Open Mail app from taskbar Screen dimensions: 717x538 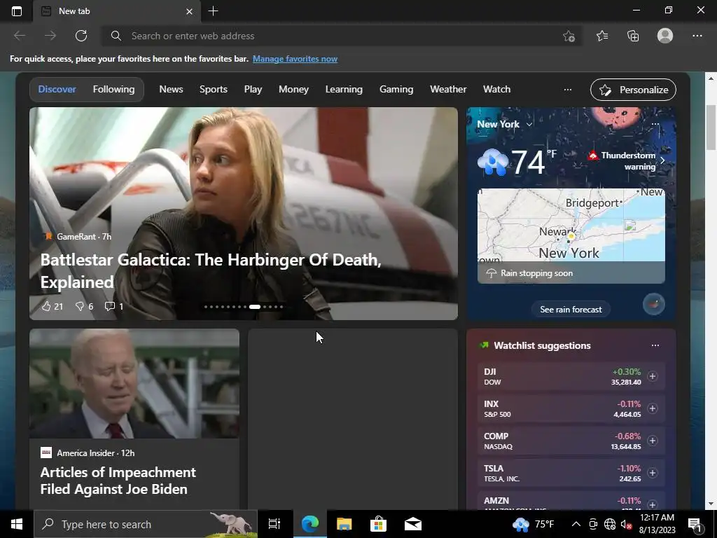point(412,524)
